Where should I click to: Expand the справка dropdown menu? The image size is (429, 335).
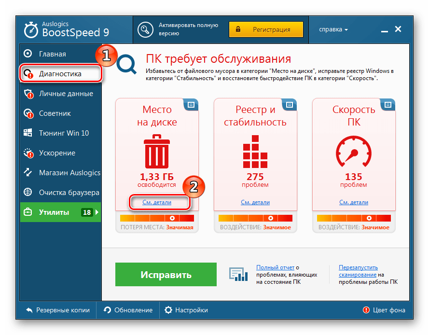point(333,29)
